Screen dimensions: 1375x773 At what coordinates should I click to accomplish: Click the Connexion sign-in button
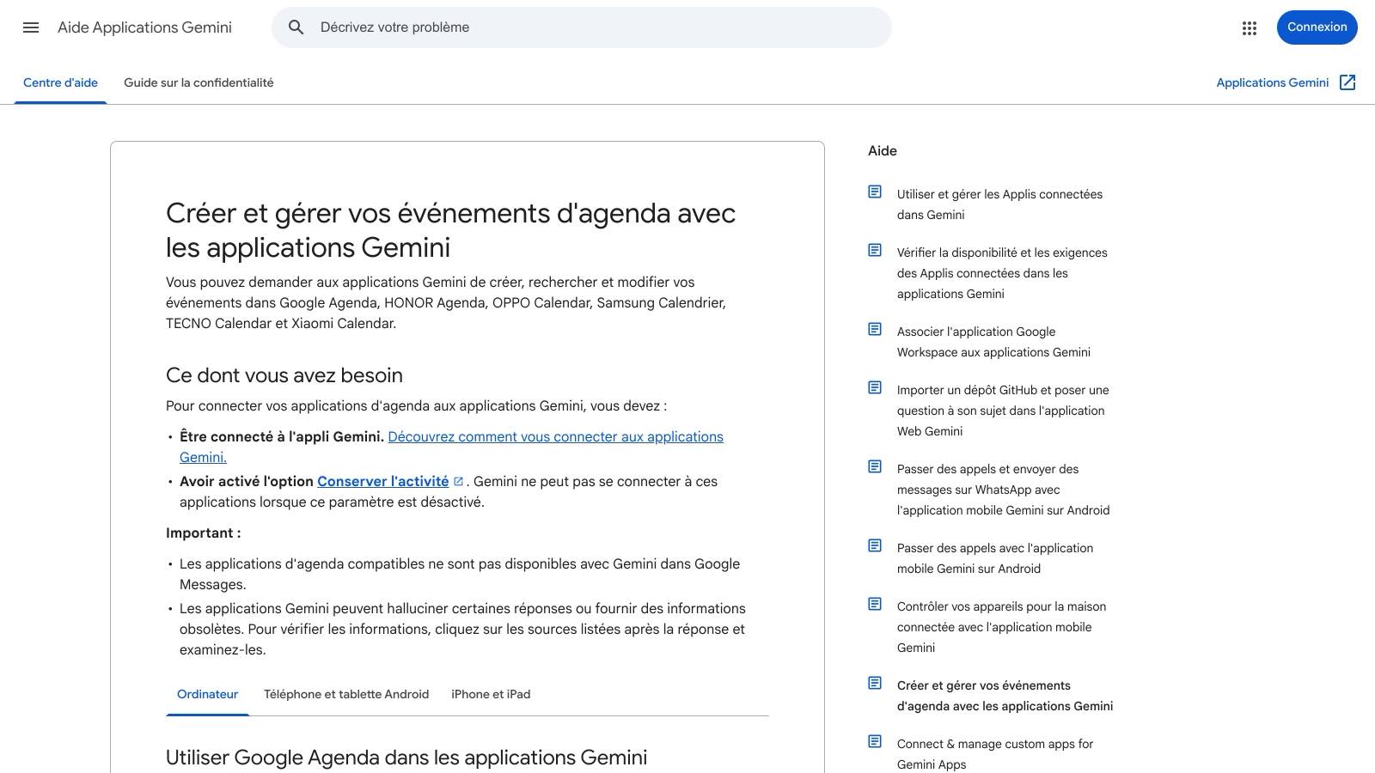click(1317, 27)
